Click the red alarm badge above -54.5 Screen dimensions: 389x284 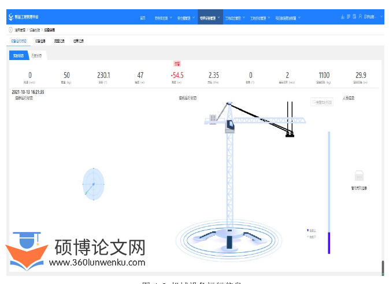pyautogui.click(x=177, y=64)
